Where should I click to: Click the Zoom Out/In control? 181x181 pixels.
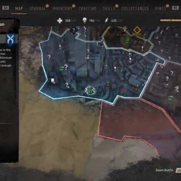pyautogui.click(x=164, y=170)
